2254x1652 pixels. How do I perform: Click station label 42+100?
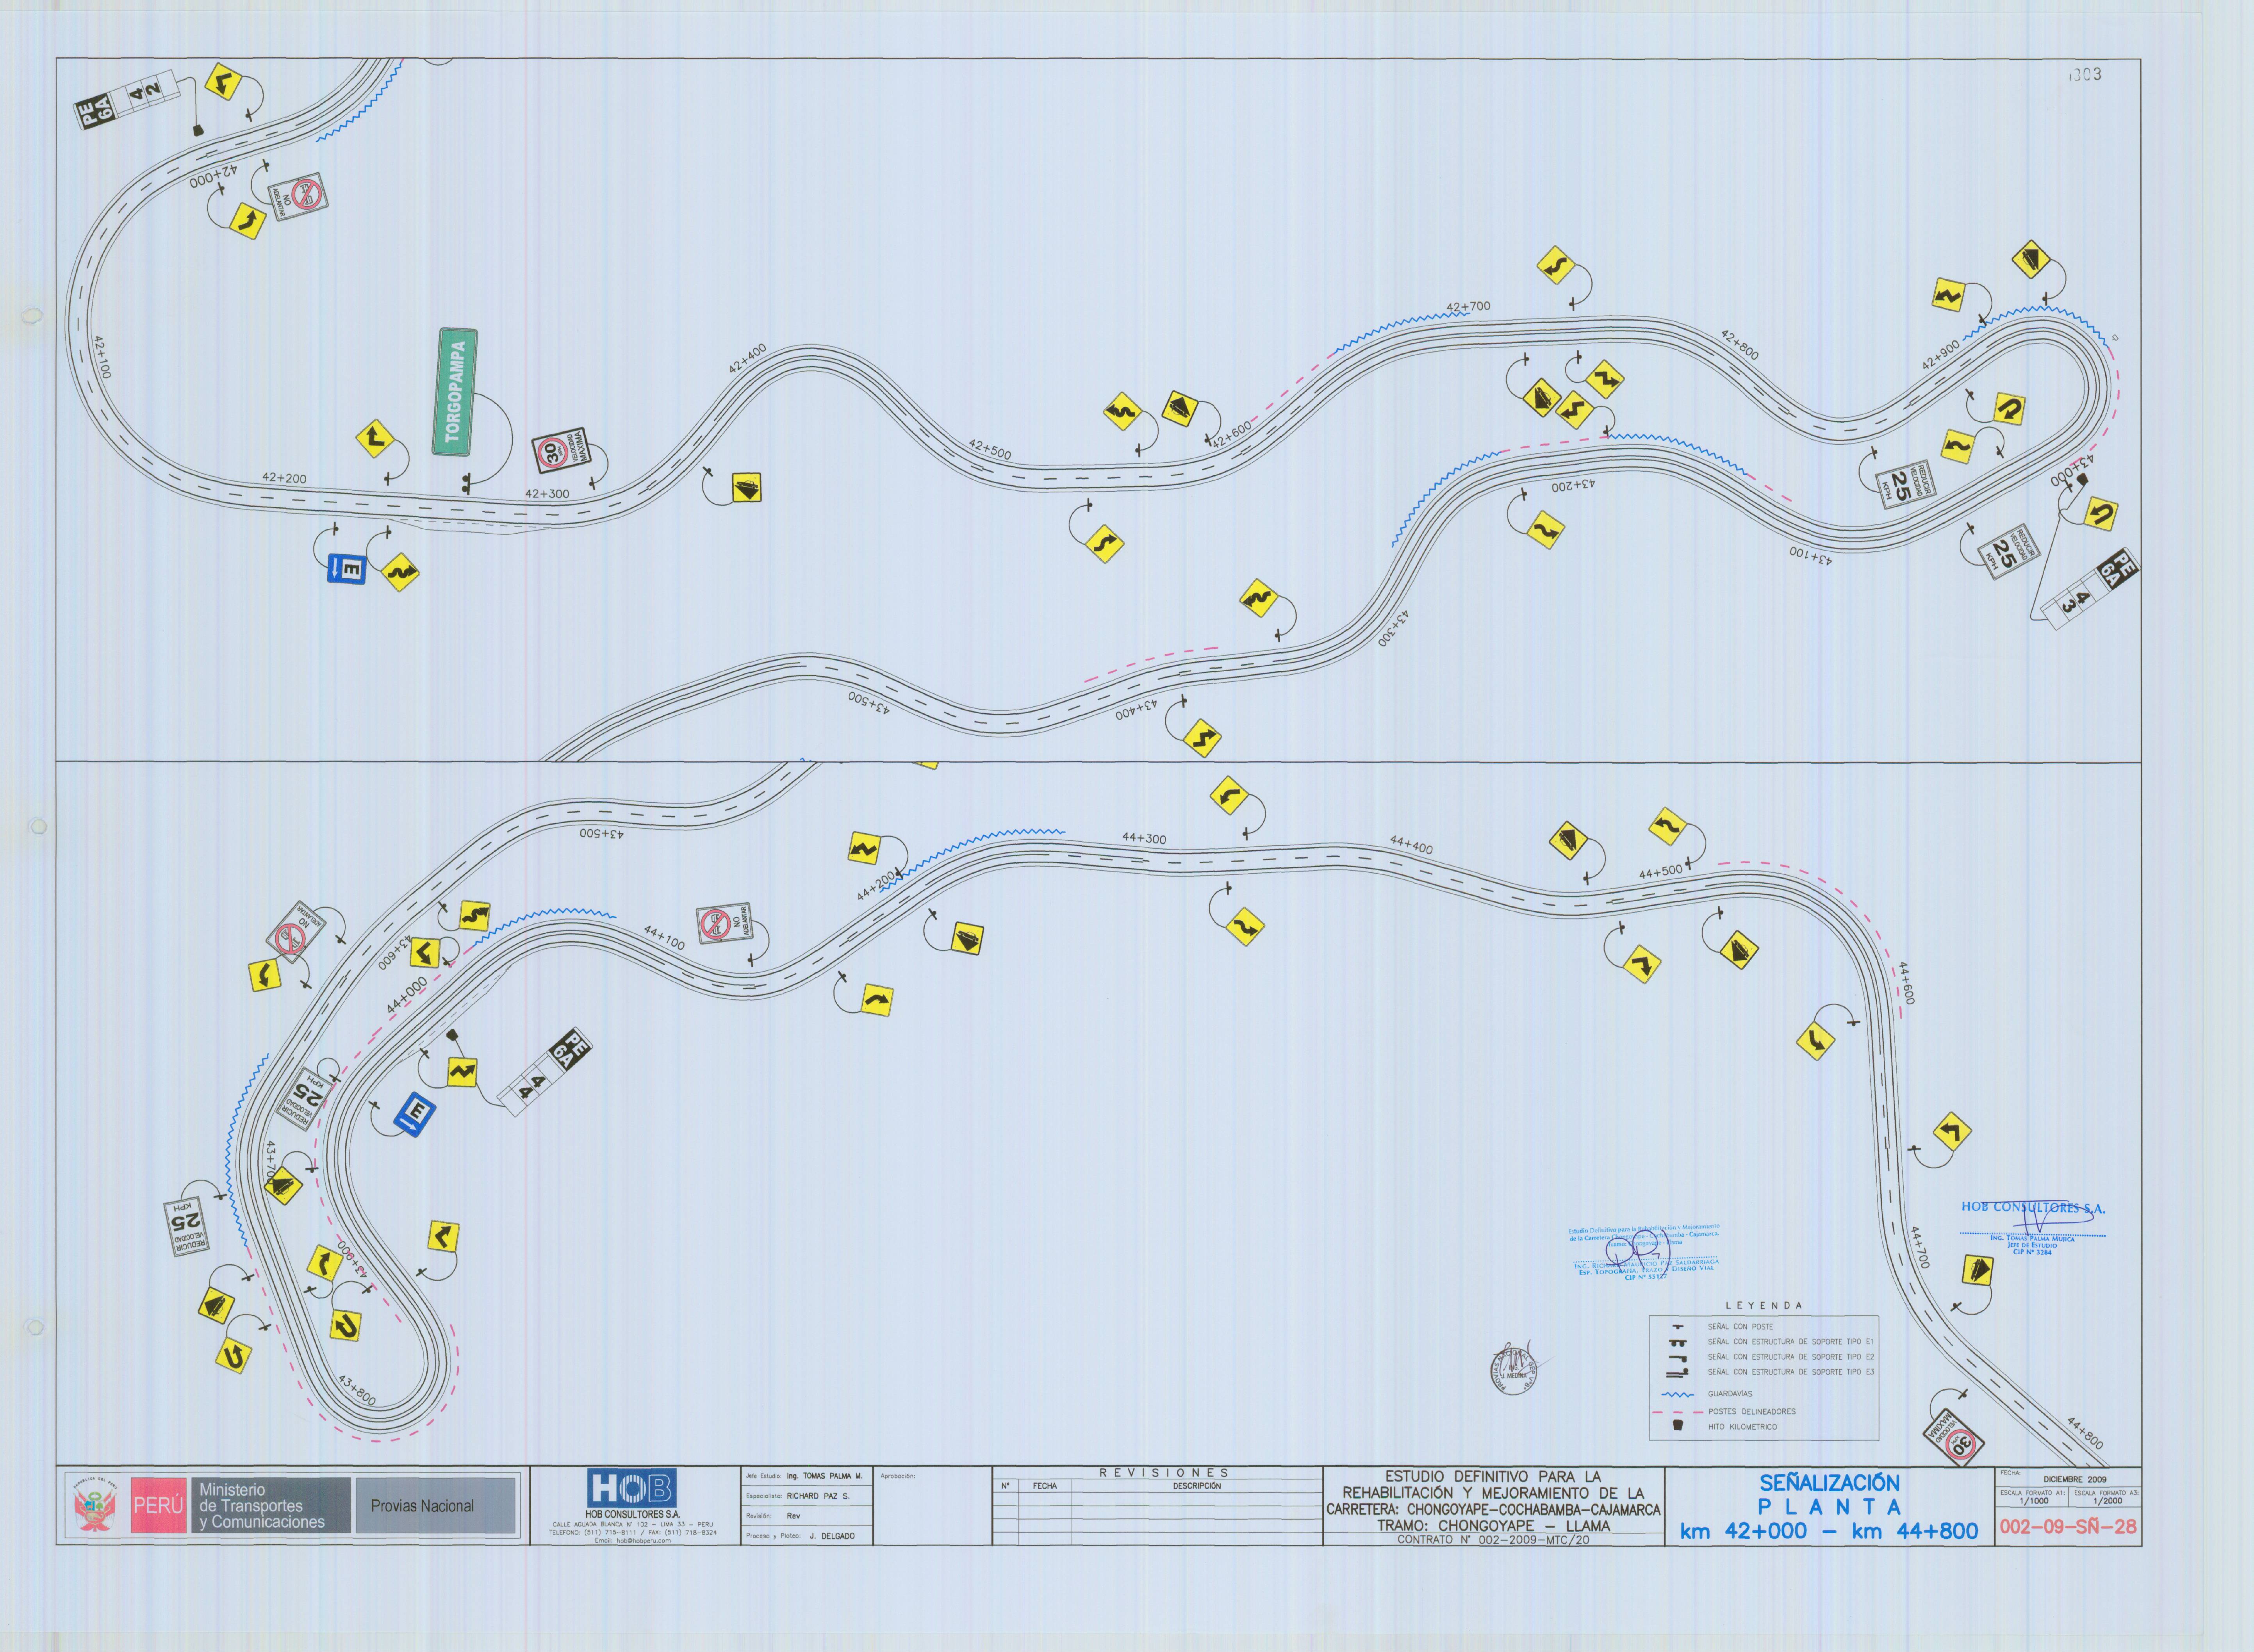pos(102,357)
